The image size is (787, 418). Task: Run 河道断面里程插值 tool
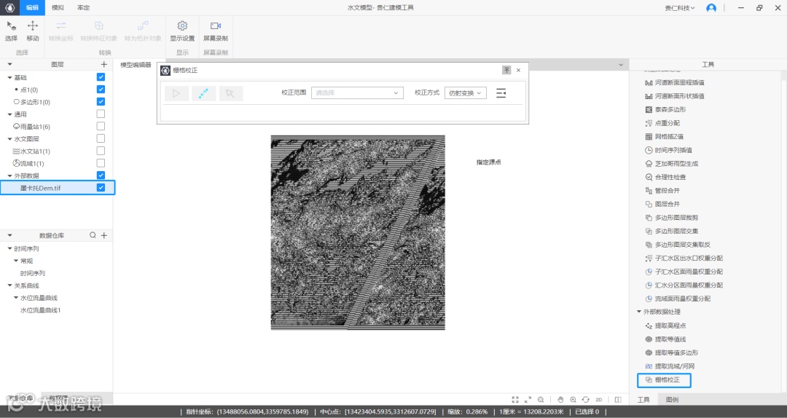pos(675,82)
